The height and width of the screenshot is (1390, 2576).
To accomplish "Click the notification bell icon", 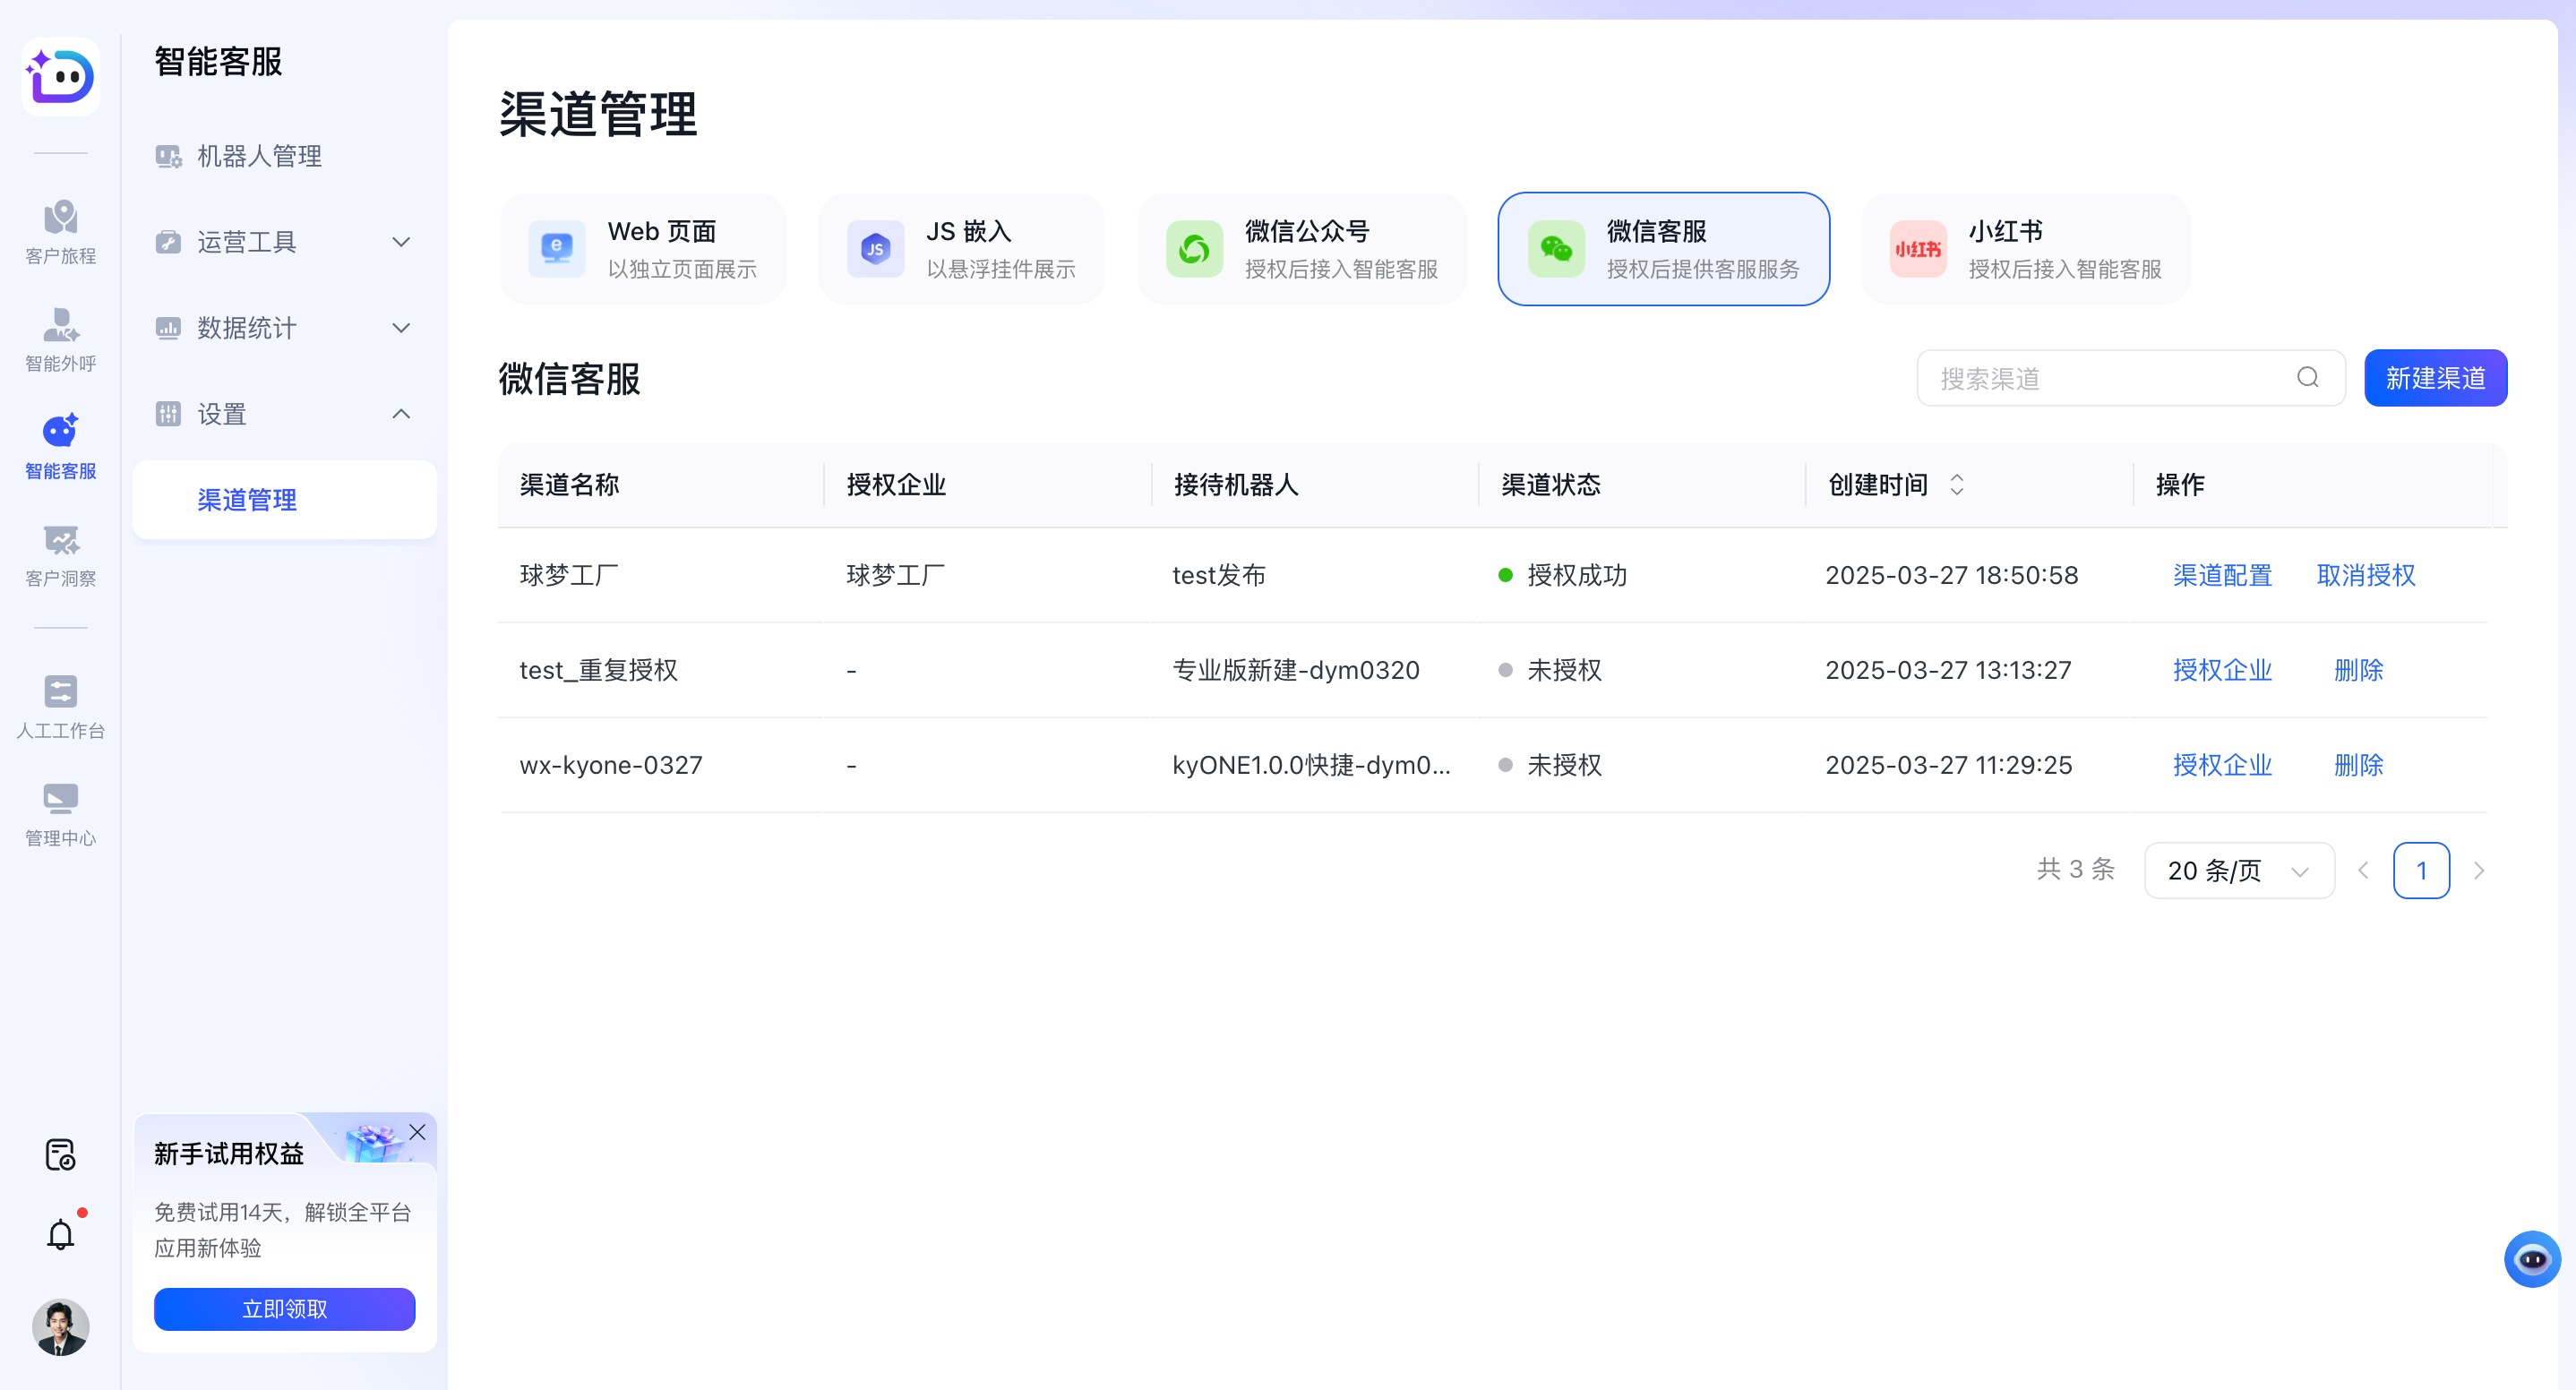I will [x=60, y=1233].
